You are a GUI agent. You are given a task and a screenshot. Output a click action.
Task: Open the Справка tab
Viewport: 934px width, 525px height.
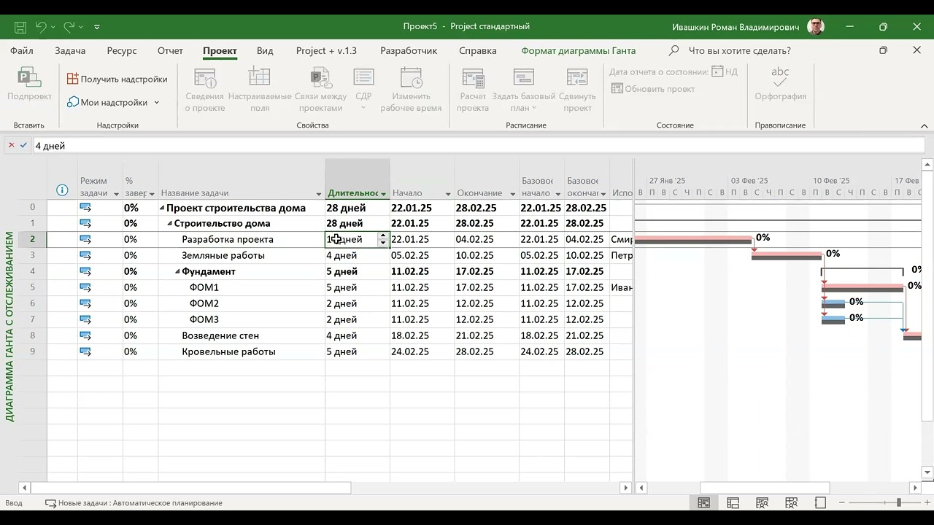point(477,50)
